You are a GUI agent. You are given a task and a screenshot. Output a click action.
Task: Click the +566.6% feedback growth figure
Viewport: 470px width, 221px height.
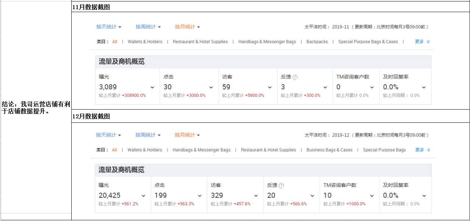click(298, 204)
